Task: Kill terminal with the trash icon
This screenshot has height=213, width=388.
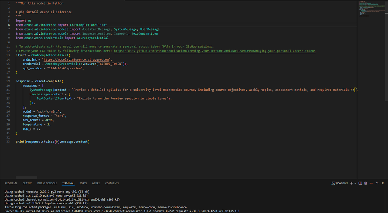Action: [365, 183]
